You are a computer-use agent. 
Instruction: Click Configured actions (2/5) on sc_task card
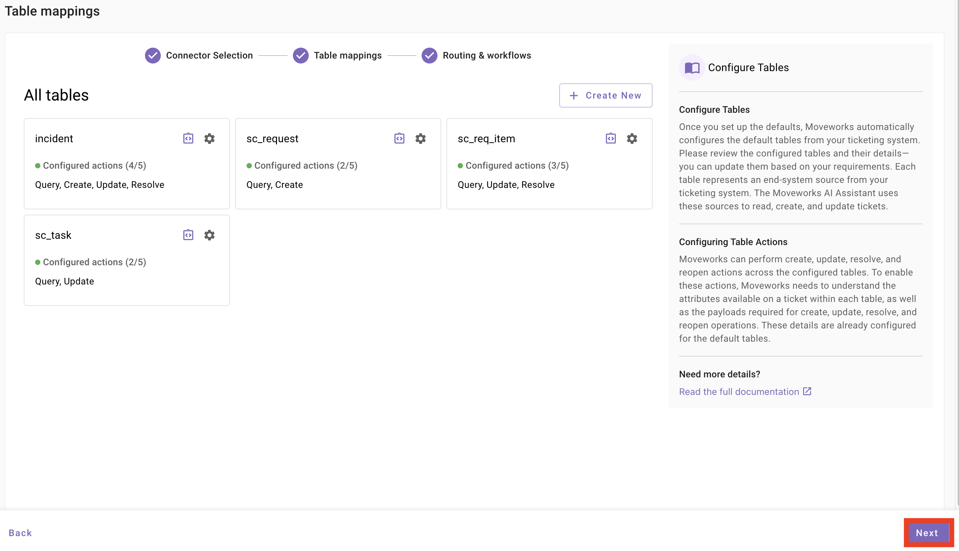tap(94, 262)
